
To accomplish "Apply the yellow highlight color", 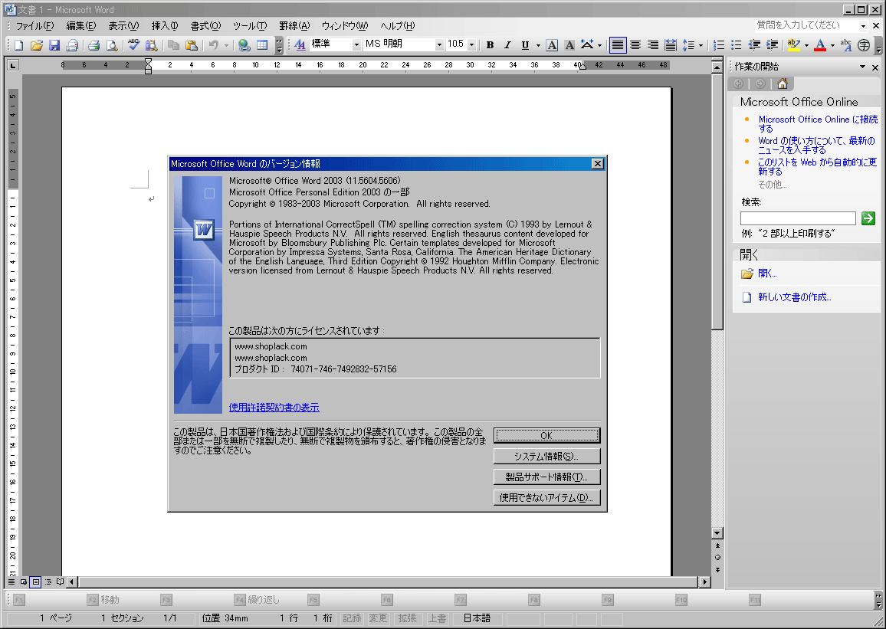I will point(793,45).
